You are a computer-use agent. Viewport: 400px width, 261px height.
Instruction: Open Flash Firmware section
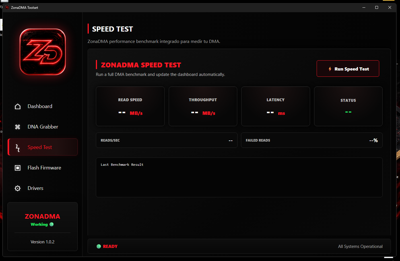point(43,168)
